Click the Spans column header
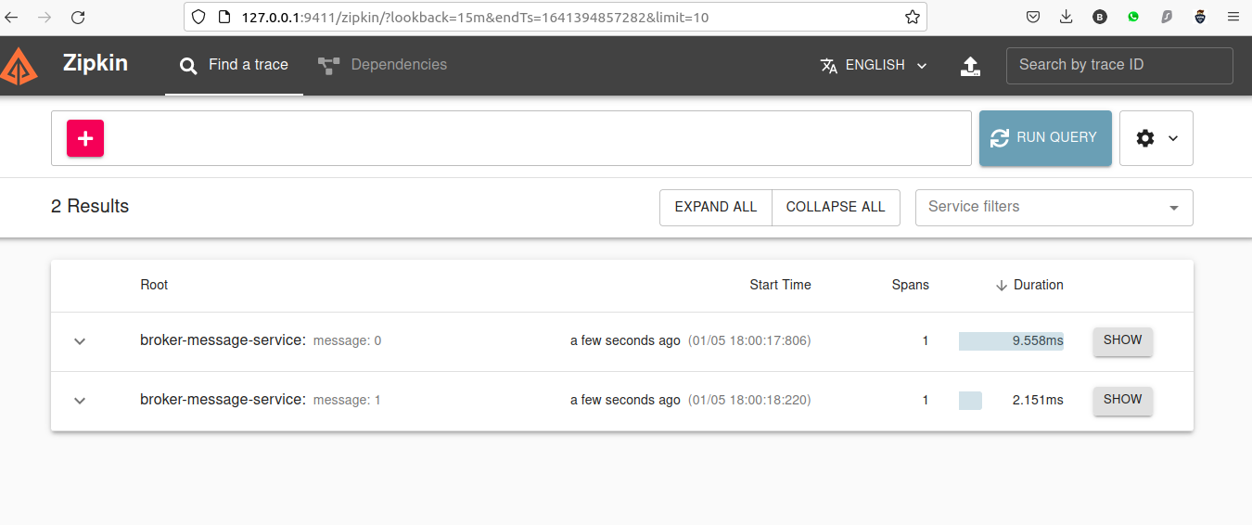The image size is (1252, 525). (910, 285)
